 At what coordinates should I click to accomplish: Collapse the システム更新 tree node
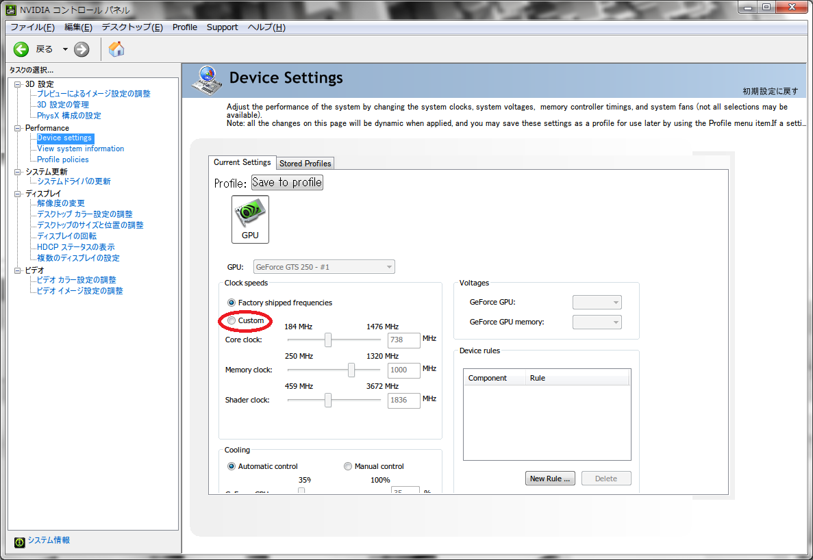tap(18, 171)
